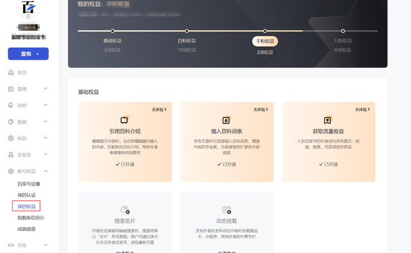Open the 管理 menu item
Viewport: 411px width, 253px height.
pyautogui.click(x=22, y=89)
